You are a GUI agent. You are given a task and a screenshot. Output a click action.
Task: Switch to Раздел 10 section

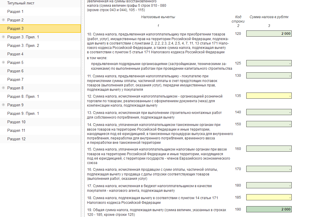16,122
